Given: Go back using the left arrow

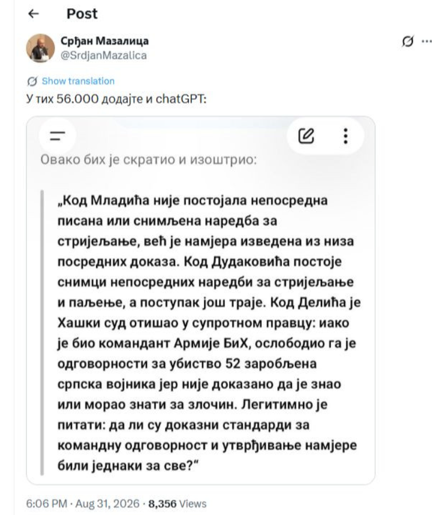Looking at the screenshot, I should tap(34, 14).
